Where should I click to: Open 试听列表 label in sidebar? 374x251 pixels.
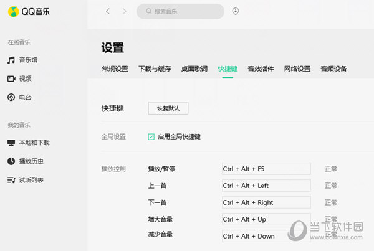click(x=31, y=180)
